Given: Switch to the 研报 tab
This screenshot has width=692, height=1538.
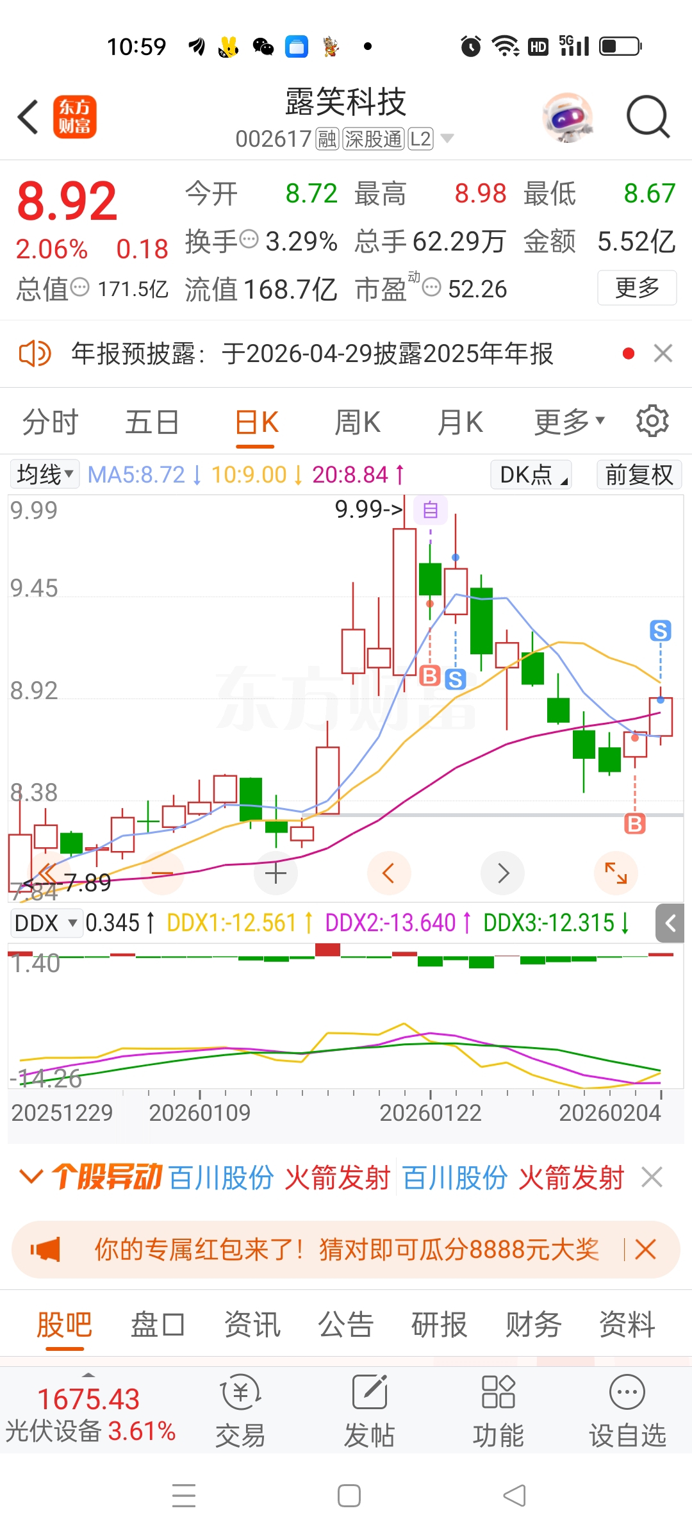Looking at the screenshot, I should coord(440,1324).
